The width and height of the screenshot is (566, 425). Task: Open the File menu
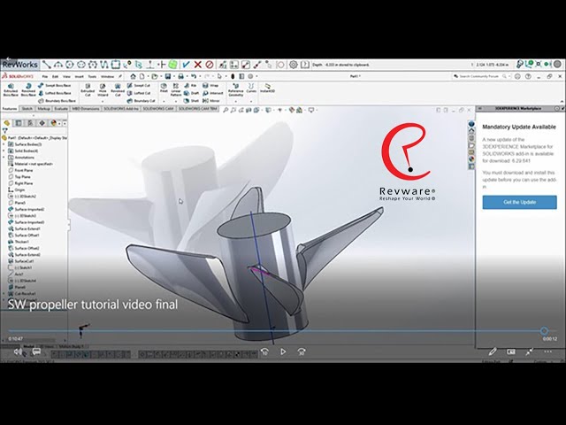(x=45, y=77)
